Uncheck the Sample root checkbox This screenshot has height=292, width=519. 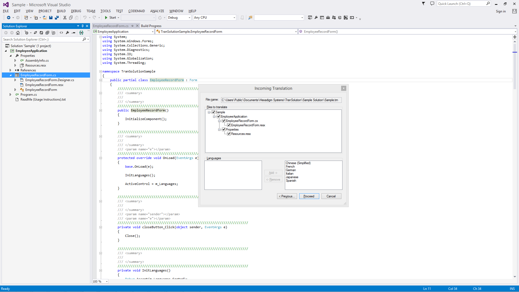click(214, 112)
